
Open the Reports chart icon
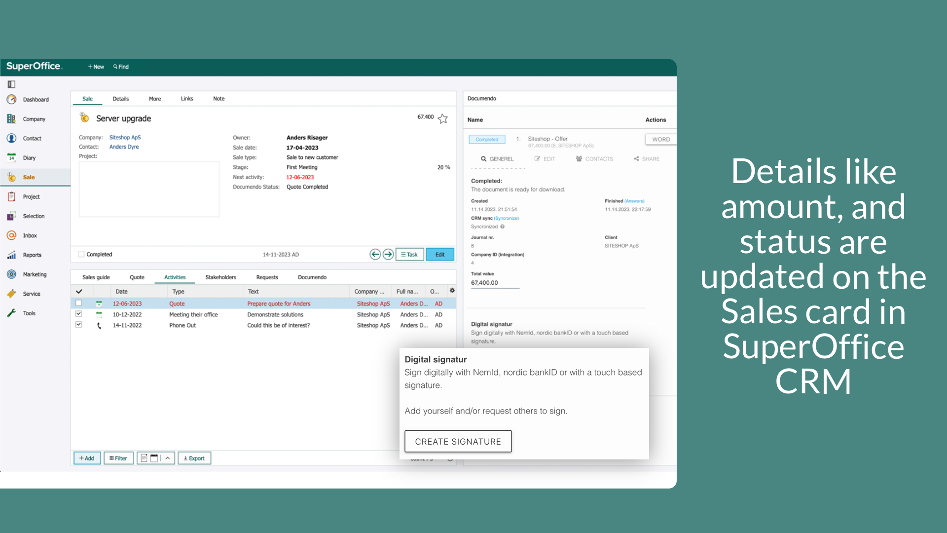point(11,255)
